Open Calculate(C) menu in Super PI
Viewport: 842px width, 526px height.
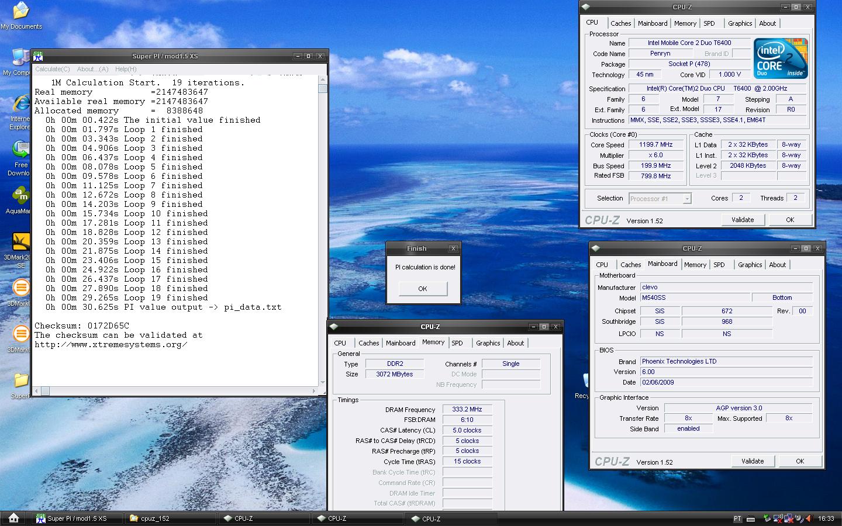53,69
